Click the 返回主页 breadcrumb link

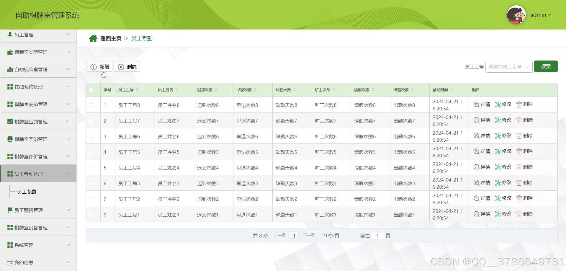click(x=111, y=38)
